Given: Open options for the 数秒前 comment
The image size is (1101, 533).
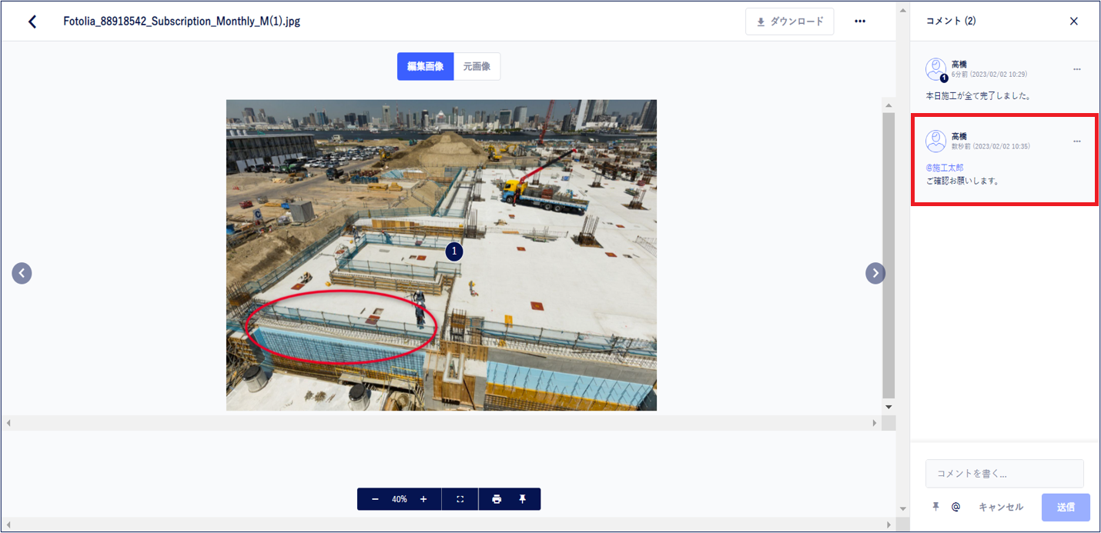Looking at the screenshot, I should click(1077, 142).
